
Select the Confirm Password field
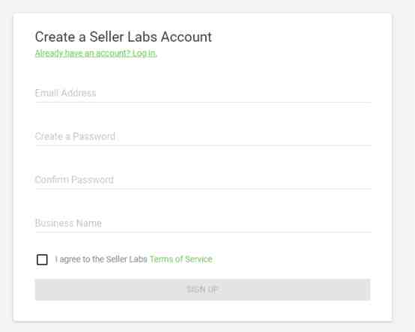(203, 180)
